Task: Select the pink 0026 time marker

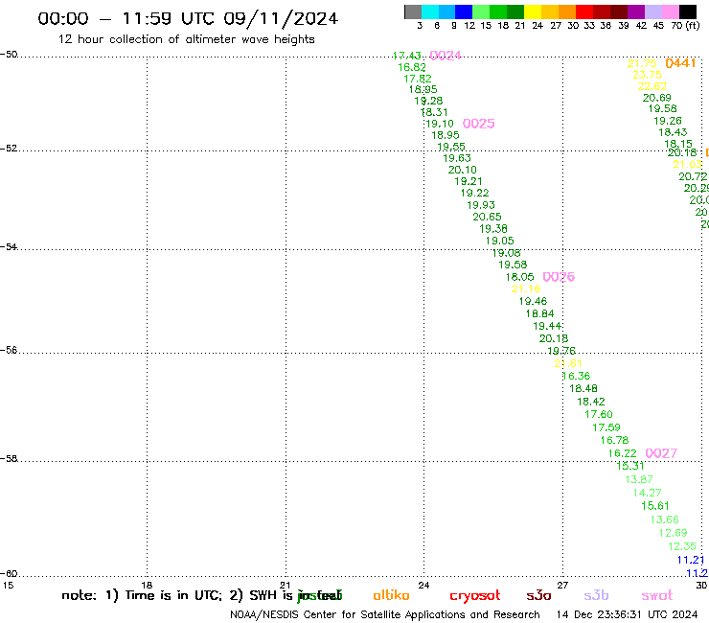Action: point(559,277)
